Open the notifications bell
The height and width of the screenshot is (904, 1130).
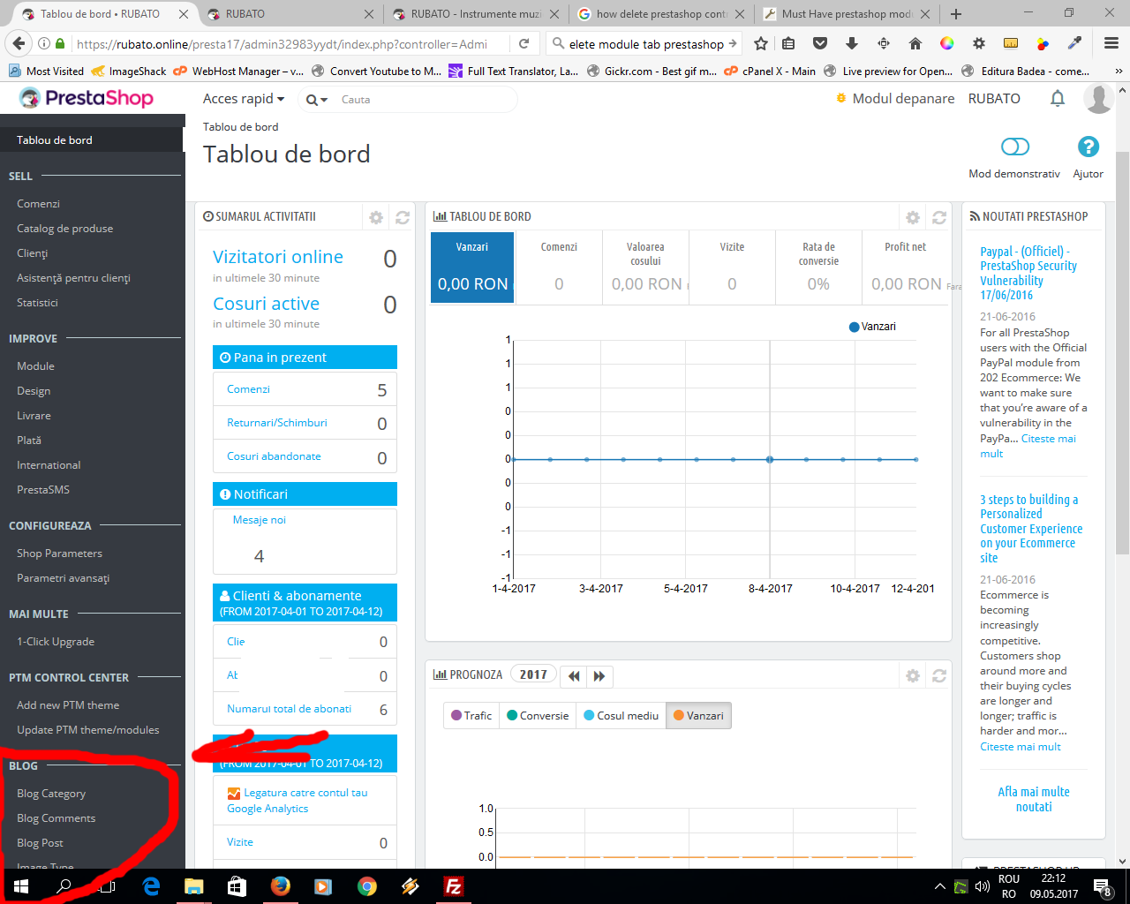pyautogui.click(x=1057, y=99)
